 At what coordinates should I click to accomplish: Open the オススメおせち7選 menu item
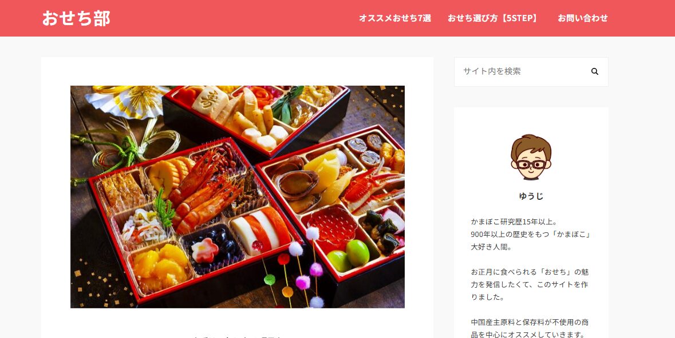coord(395,18)
